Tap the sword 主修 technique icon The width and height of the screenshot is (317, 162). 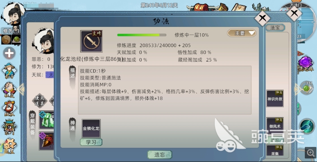[91, 41]
